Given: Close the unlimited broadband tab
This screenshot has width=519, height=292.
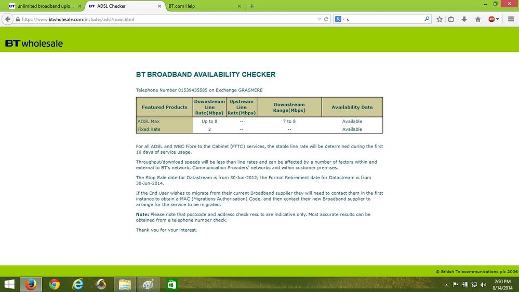Looking at the screenshot, I should pyautogui.click(x=79, y=6).
